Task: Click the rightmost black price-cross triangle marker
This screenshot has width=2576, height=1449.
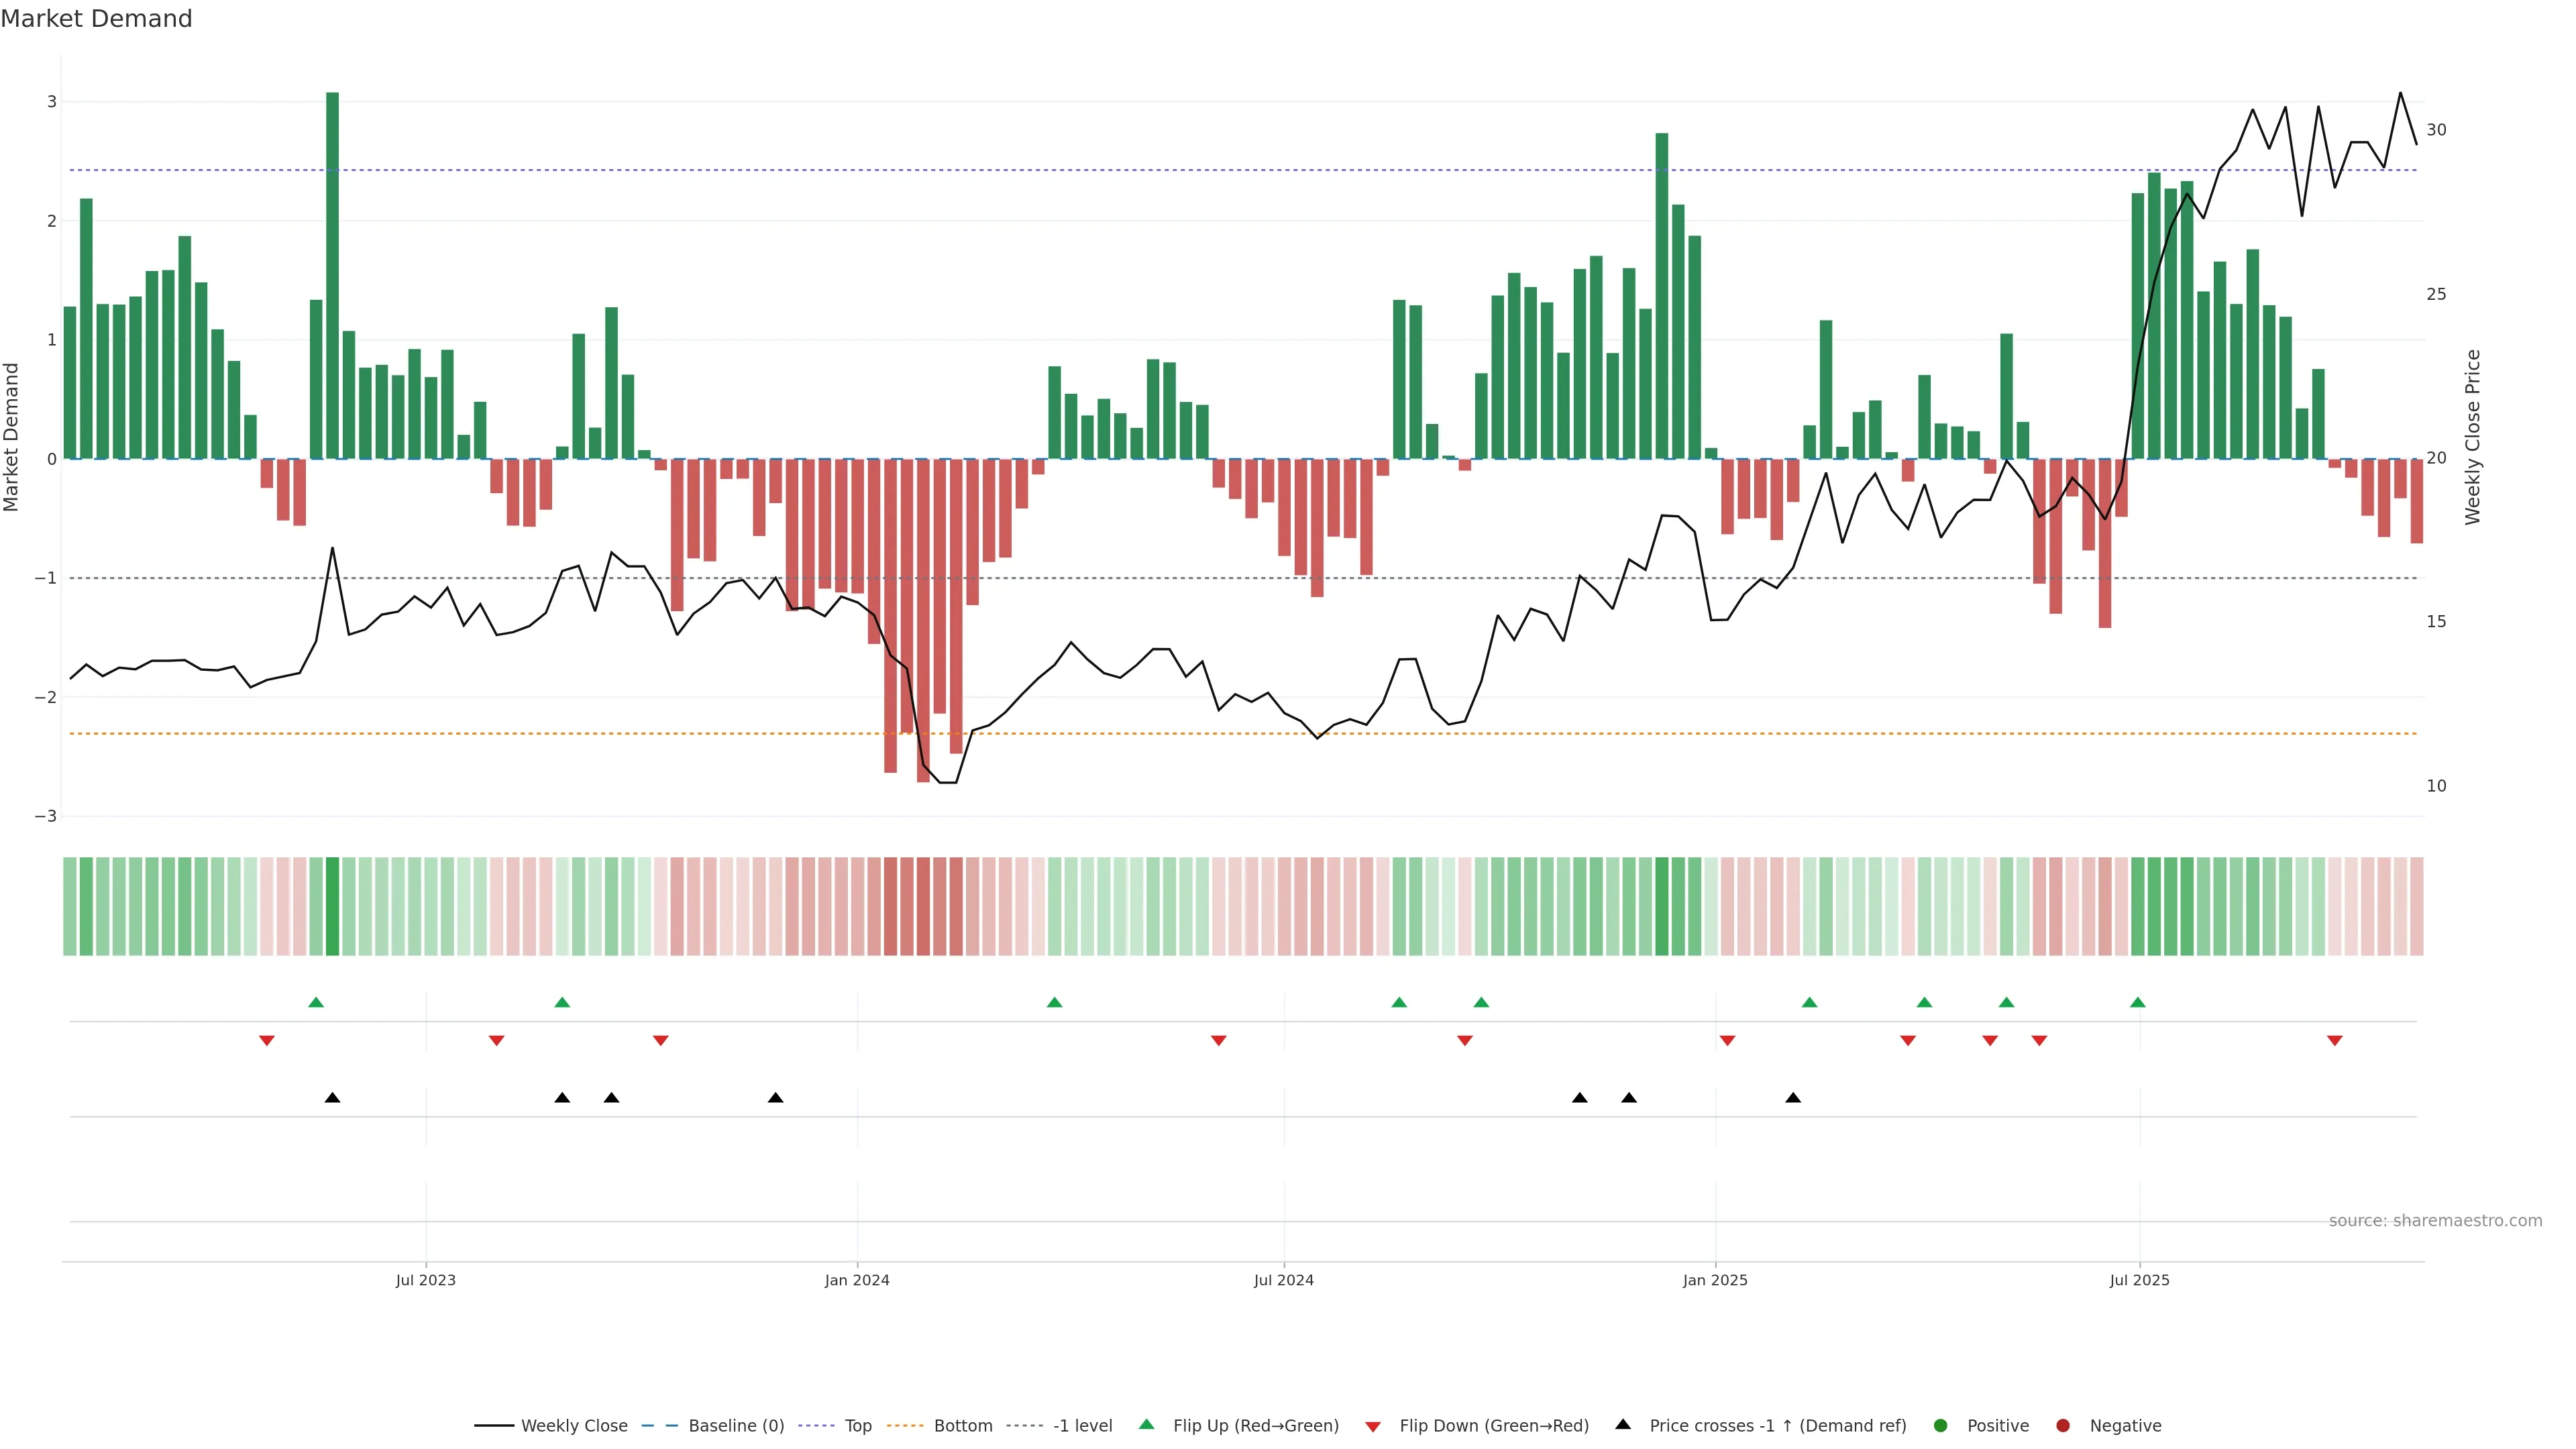Action: click(x=1793, y=1098)
